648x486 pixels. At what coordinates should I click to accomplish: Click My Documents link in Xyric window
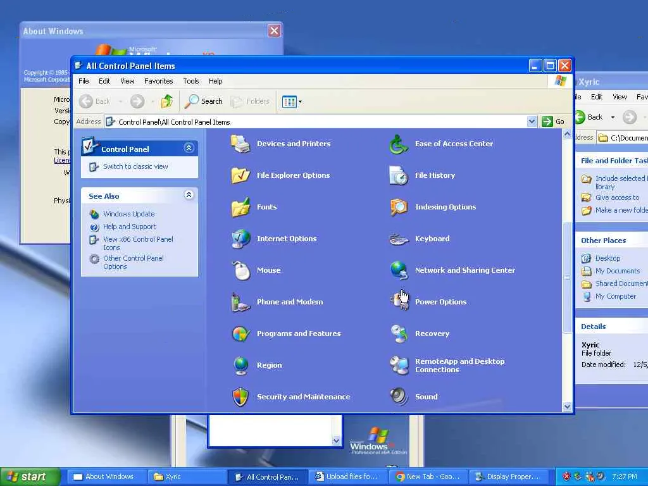coord(618,271)
